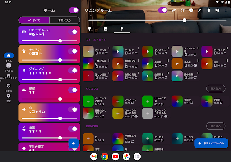231x162 pixels.
Task: Add the ホワイトクリスマス gray effect
Action: click(148, 113)
